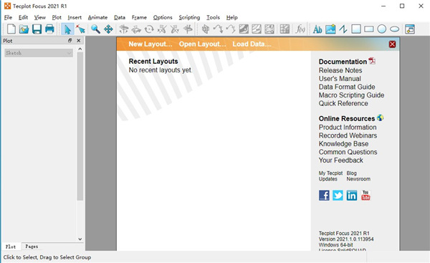Open the Scripting menu
430x263 pixels.
(189, 17)
